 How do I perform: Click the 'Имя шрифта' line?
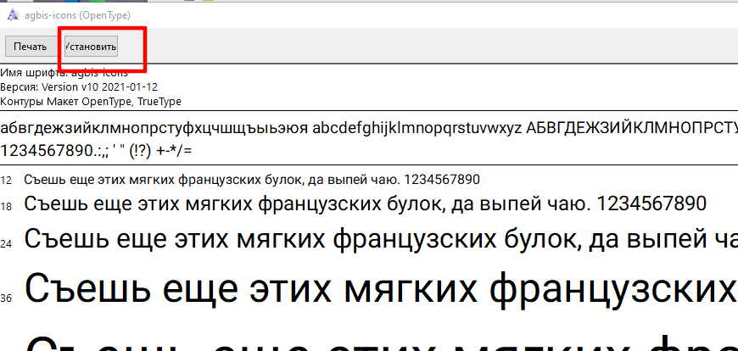click(x=64, y=73)
